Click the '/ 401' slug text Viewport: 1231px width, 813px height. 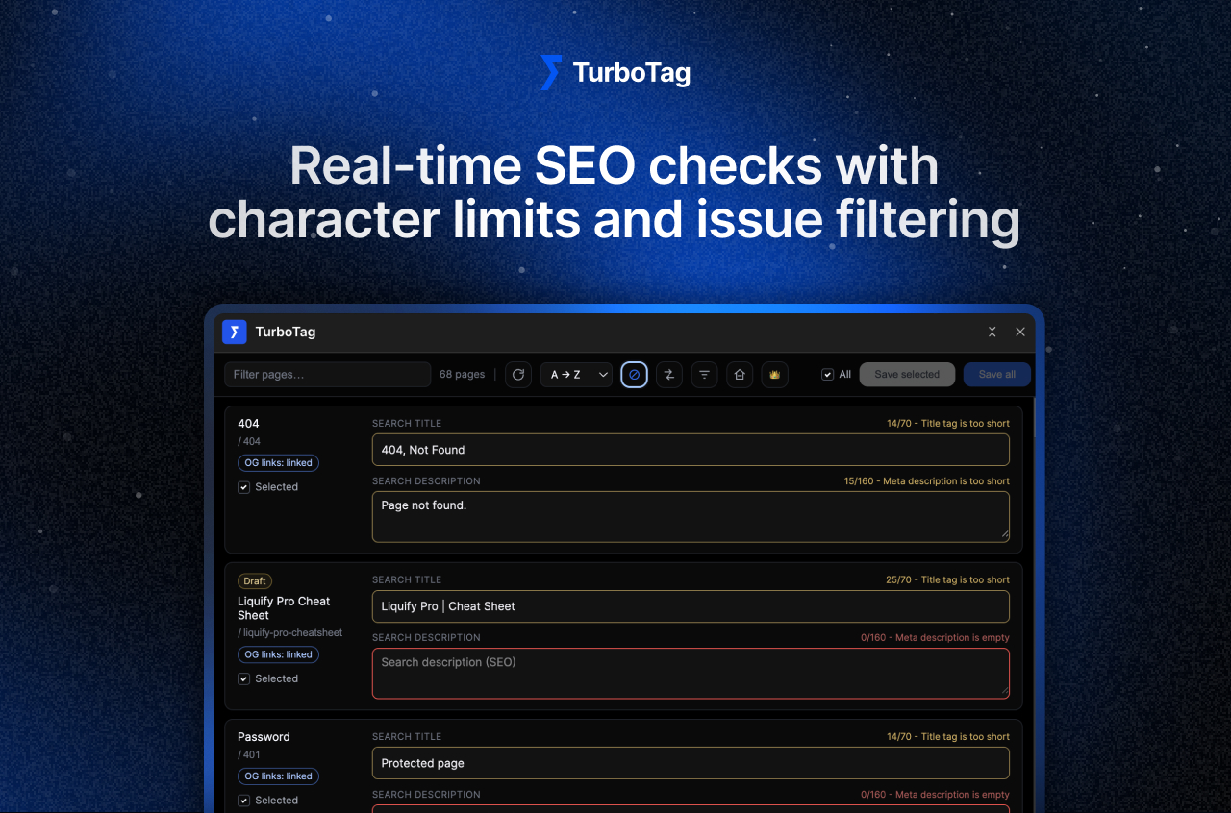click(x=249, y=755)
